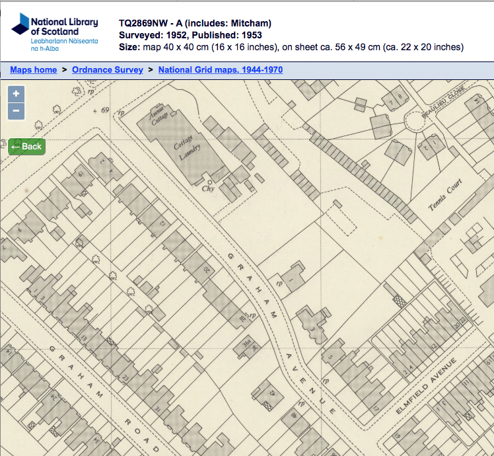Click the Beaulieu Close circular turnaround
The width and height of the screenshot is (494, 456).
[418, 122]
